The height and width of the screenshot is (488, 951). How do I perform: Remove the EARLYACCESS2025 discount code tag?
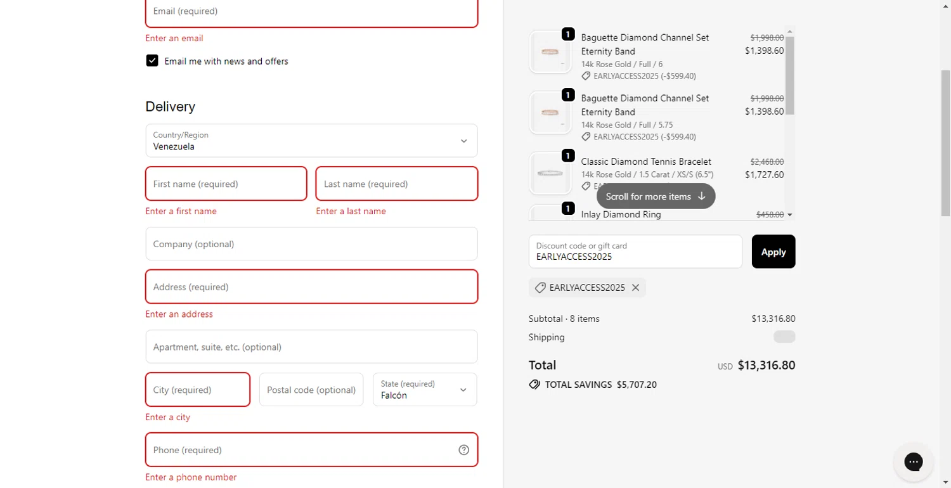635,288
